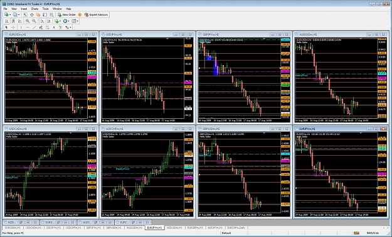The image size is (392, 237).
Task: Switch to the AUDJPYm,H1 chart tab
Action: pos(215,228)
